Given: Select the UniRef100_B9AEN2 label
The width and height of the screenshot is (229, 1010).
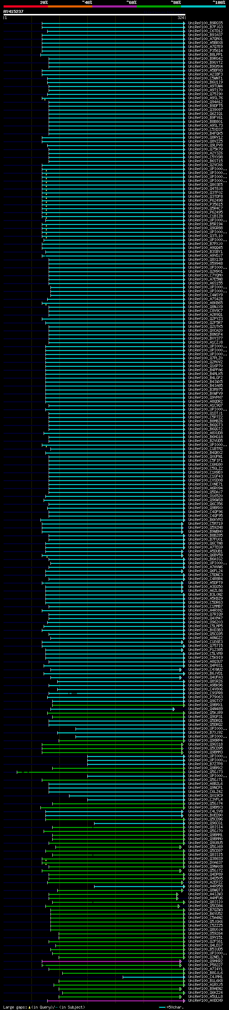Looking at the screenshot, I should [x=205, y=989].
